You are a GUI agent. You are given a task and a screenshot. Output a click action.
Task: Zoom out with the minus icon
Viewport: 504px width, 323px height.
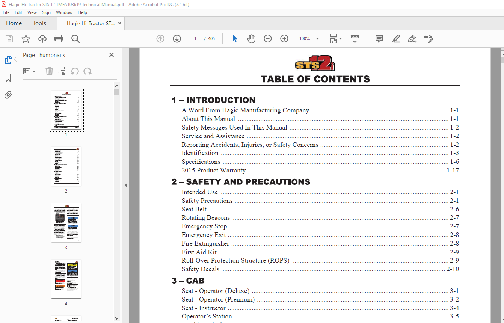pyautogui.click(x=268, y=39)
